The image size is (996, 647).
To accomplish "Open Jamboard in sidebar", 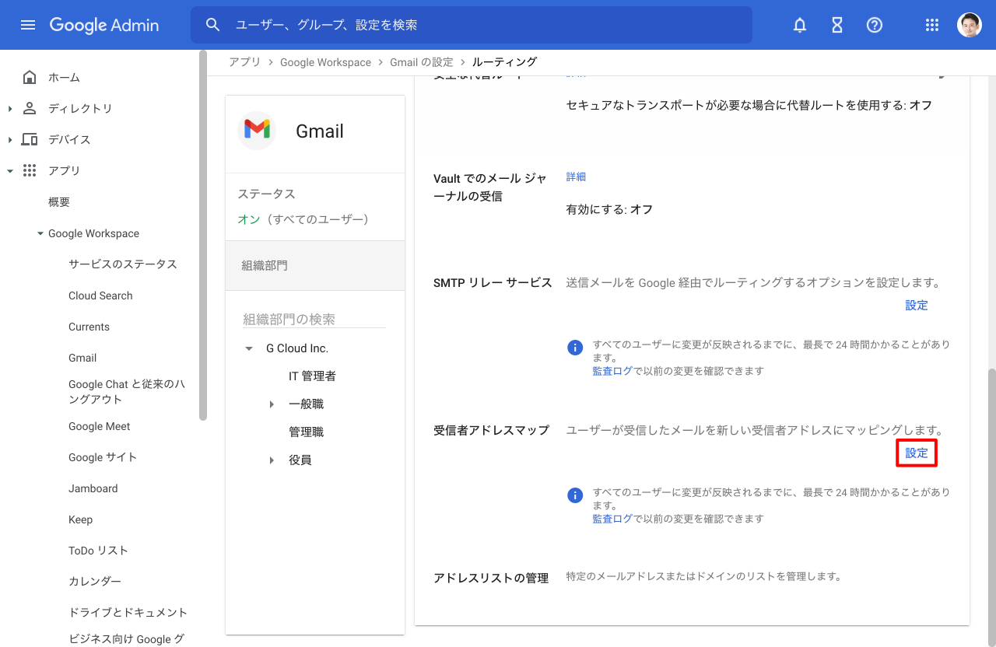I will (x=93, y=488).
